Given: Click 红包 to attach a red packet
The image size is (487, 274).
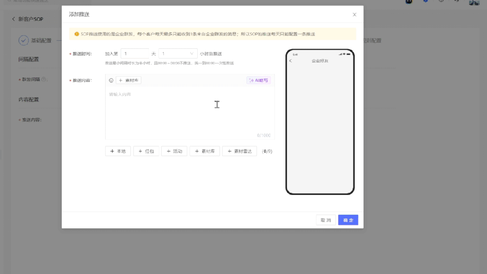Looking at the screenshot, I should [x=145, y=151].
